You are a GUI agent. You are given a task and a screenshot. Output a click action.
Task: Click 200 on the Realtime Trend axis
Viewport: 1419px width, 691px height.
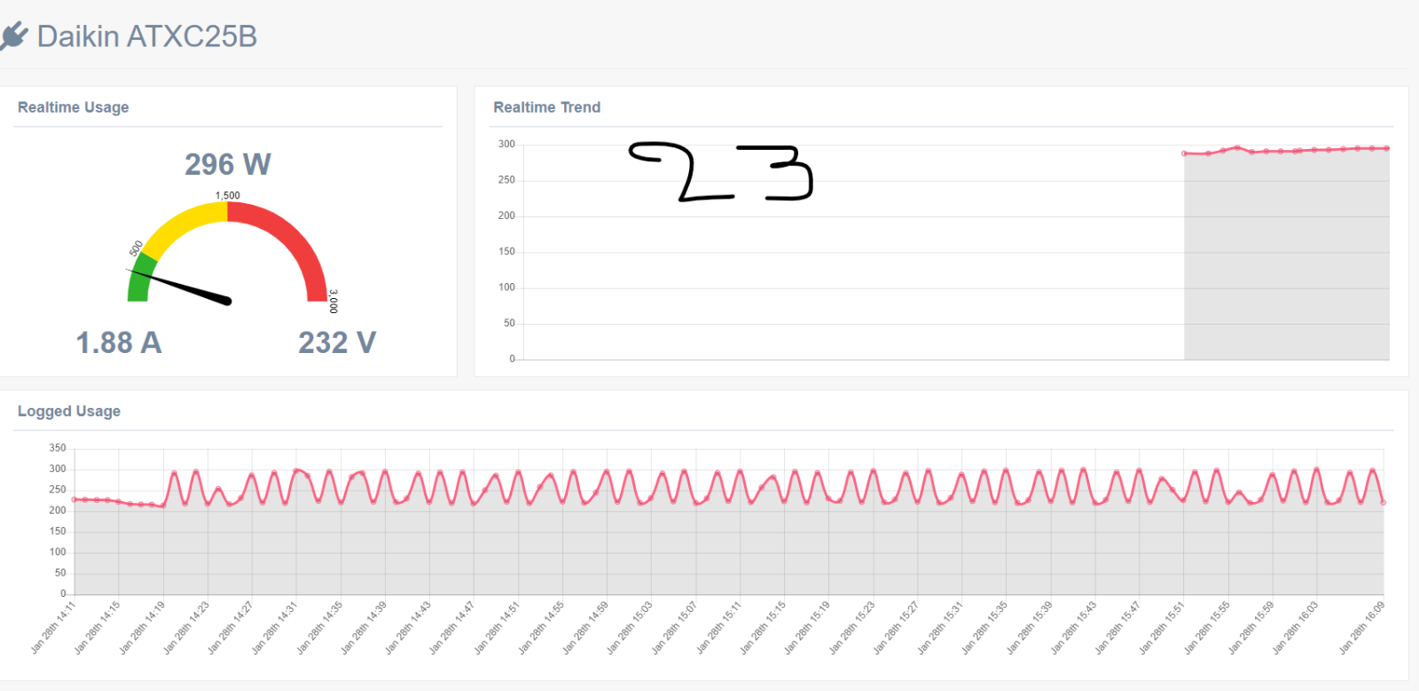point(506,216)
